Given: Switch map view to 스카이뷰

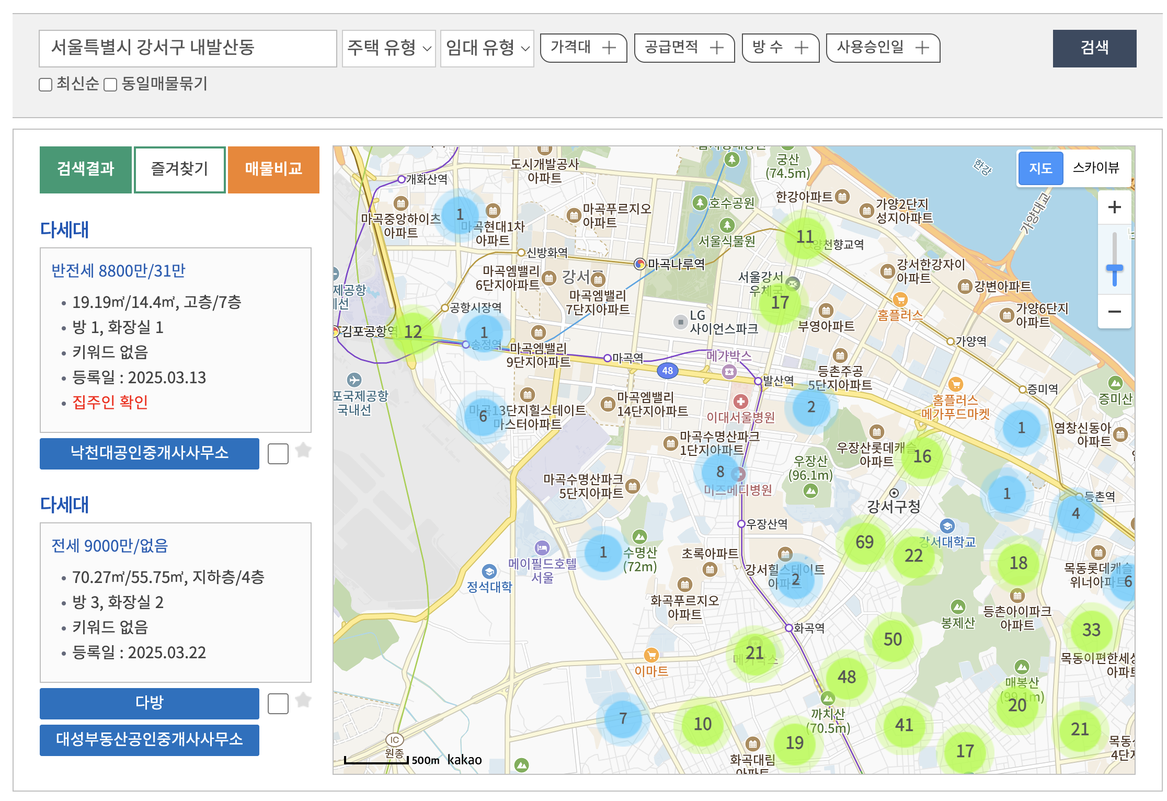Looking at the screenshot, I should point(1096,168).
